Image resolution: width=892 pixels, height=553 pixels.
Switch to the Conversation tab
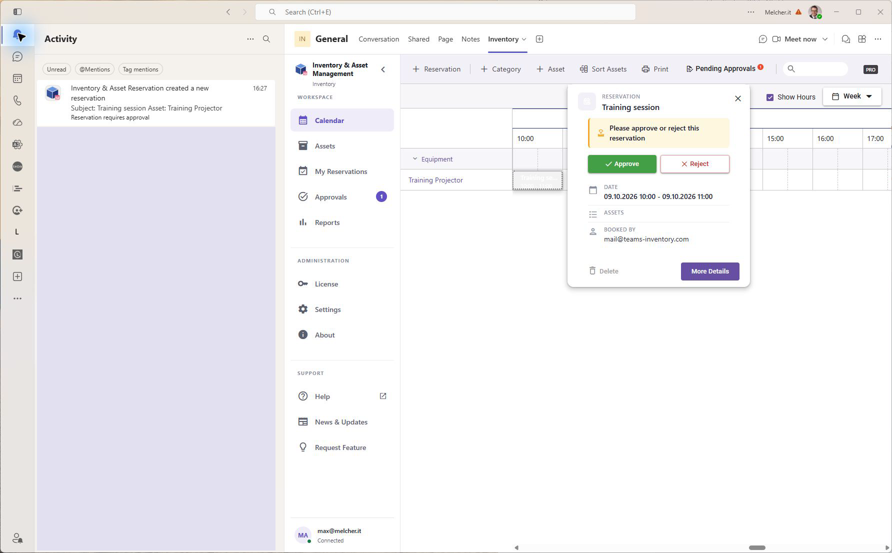378,39
